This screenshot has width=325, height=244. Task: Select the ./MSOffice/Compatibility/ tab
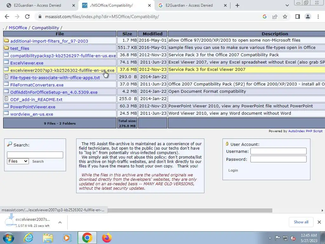(x=111, y=5)
